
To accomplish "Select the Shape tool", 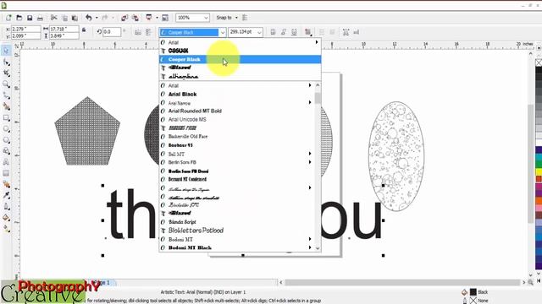I will 6,62.
